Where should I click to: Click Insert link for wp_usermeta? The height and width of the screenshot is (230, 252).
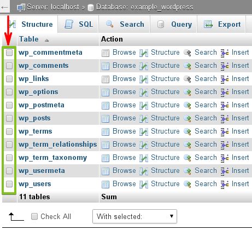240,171
